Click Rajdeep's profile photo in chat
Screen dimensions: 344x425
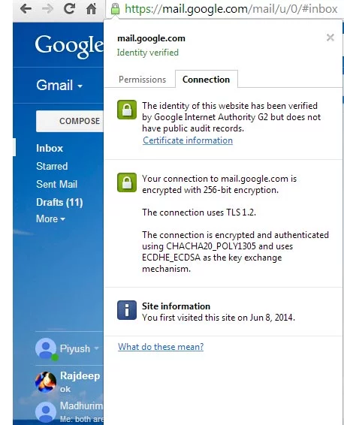(46, 382)
